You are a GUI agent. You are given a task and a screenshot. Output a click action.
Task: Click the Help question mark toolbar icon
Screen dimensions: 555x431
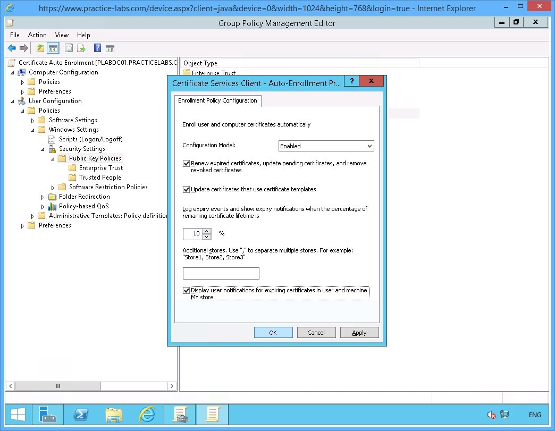(x=97, y=48)
